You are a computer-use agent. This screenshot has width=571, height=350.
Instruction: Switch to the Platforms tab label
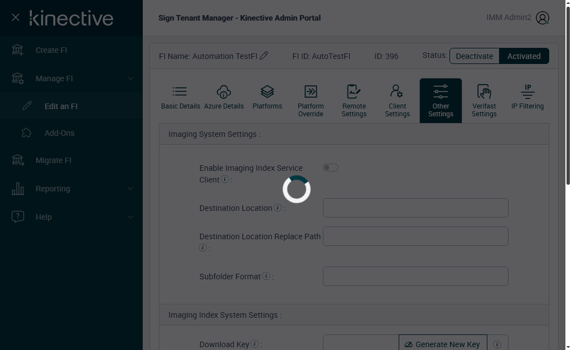pyautogui.click(x=267, y=106)
